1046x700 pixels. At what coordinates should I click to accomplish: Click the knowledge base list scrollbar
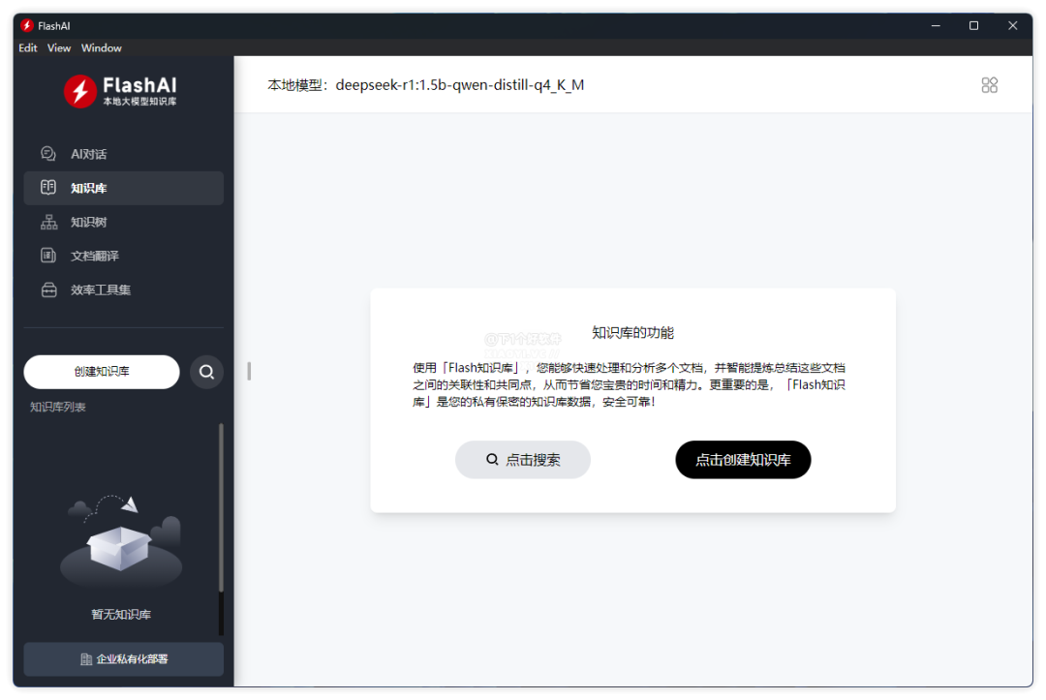pyautogui.click(x=221, y=506)
